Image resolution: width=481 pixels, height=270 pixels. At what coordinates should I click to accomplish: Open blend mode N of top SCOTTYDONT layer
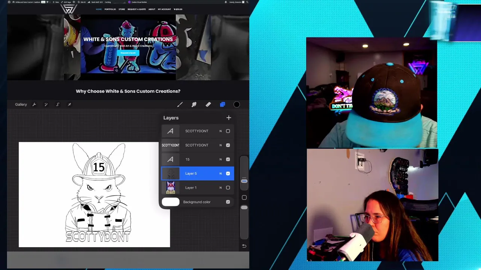221,131
